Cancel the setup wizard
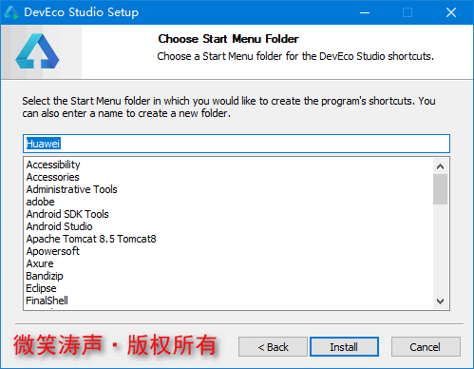474x369 pixels. [x=426, y=347]
